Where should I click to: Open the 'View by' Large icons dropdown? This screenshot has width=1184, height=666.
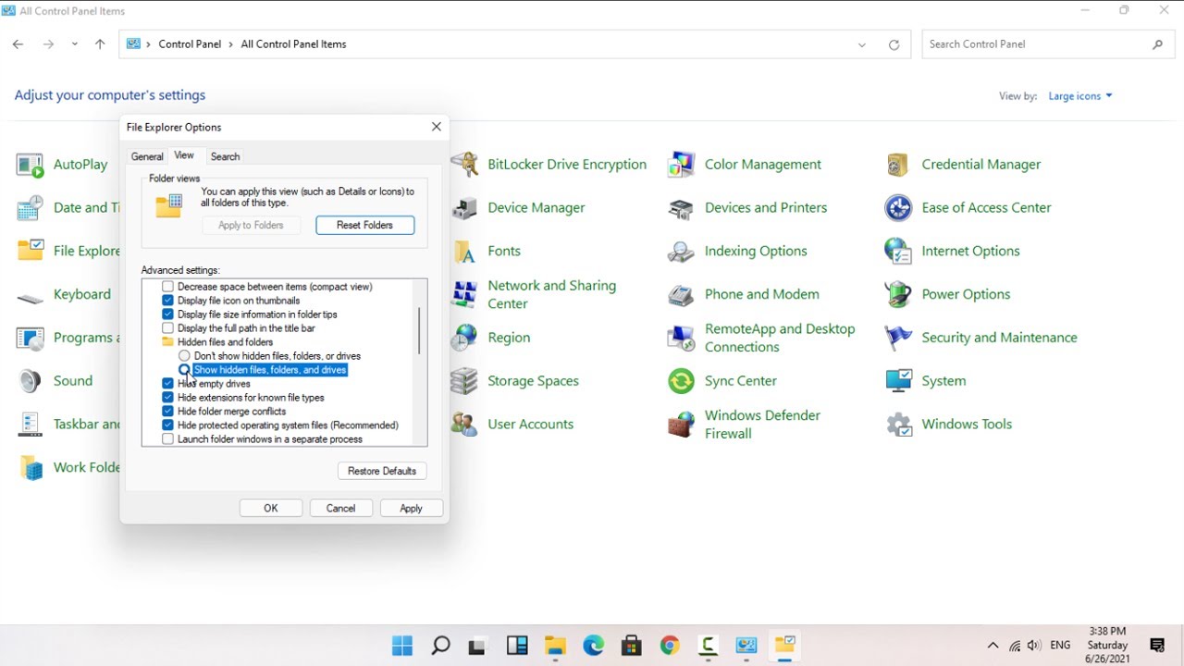[x=1079, y=96]
